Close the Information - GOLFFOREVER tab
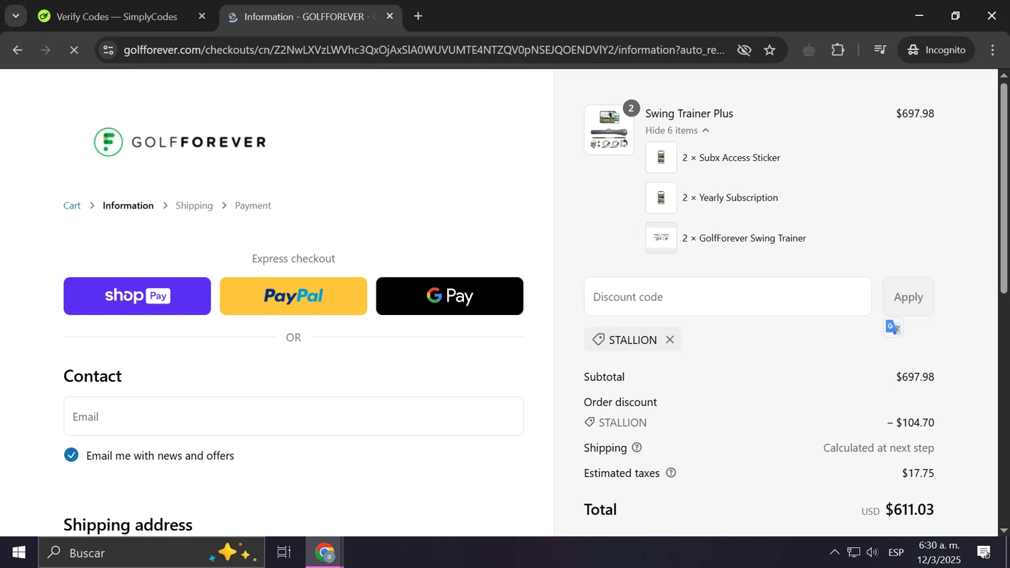Viewport: 1010px width, 568px height. pos(390,16)
